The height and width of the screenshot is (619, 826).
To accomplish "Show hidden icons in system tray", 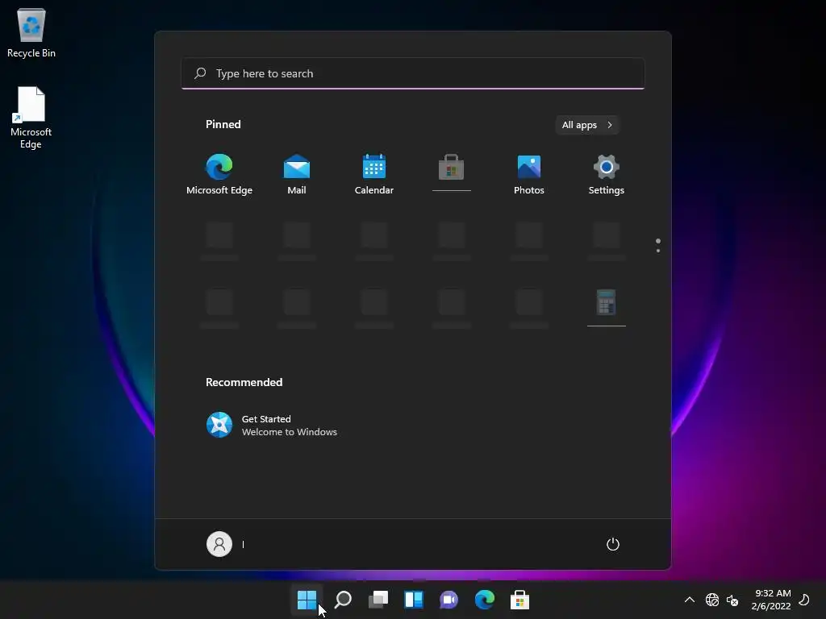I will pos(689,600).
